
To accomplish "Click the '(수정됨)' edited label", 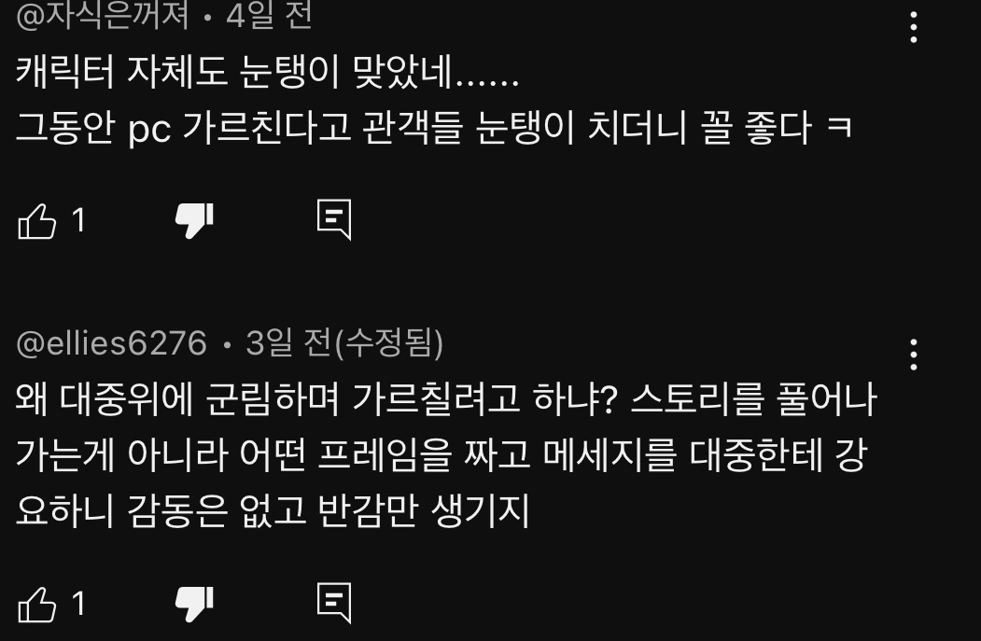I will point(389,343).
